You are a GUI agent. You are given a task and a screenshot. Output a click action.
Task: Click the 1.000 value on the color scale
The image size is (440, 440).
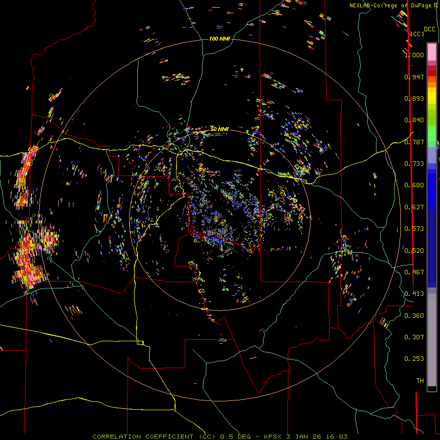(414, 55)
